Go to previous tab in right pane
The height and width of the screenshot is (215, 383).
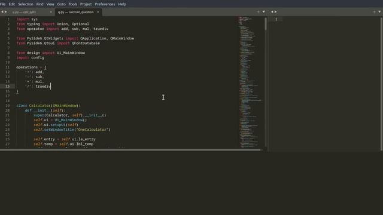pyautogui.click(x=272, y=12)
